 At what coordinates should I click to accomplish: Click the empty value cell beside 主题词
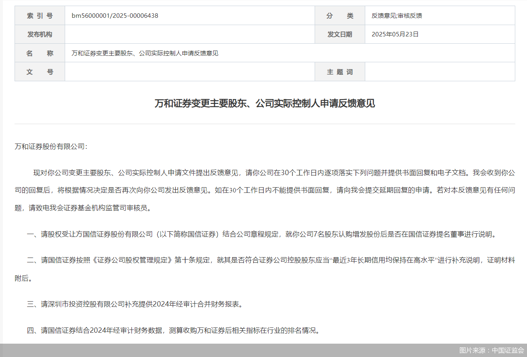[x=440, y=72]
